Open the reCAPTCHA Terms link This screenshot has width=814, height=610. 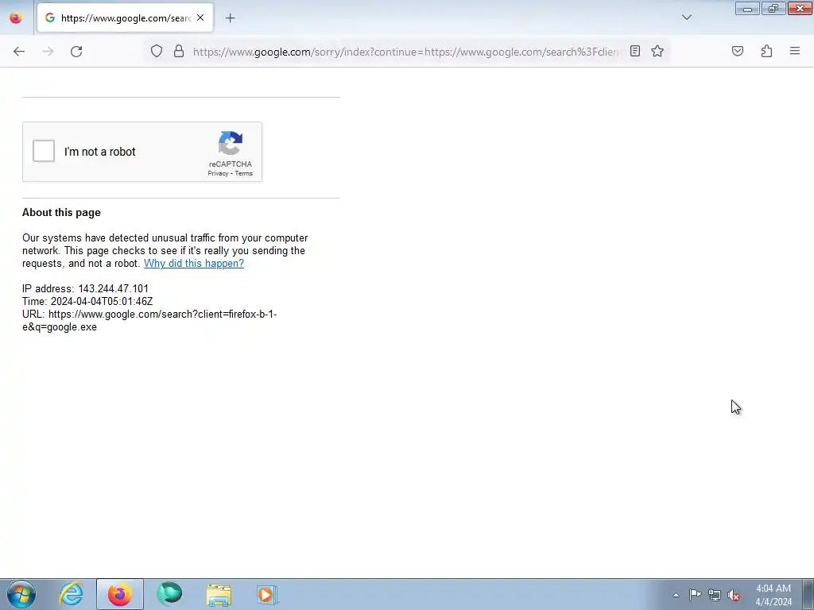pyautogui.click(x=243, y=174)
